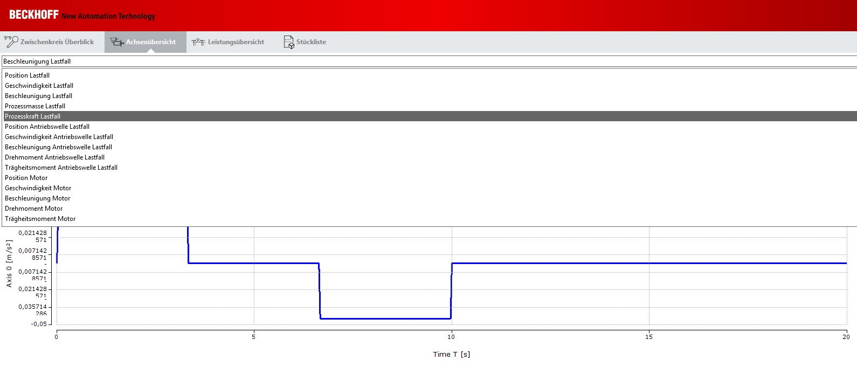The image size is (857, 374).
Task: Select Beschleunigung Antriebswelle Lastfall
Action: [430, 147]
